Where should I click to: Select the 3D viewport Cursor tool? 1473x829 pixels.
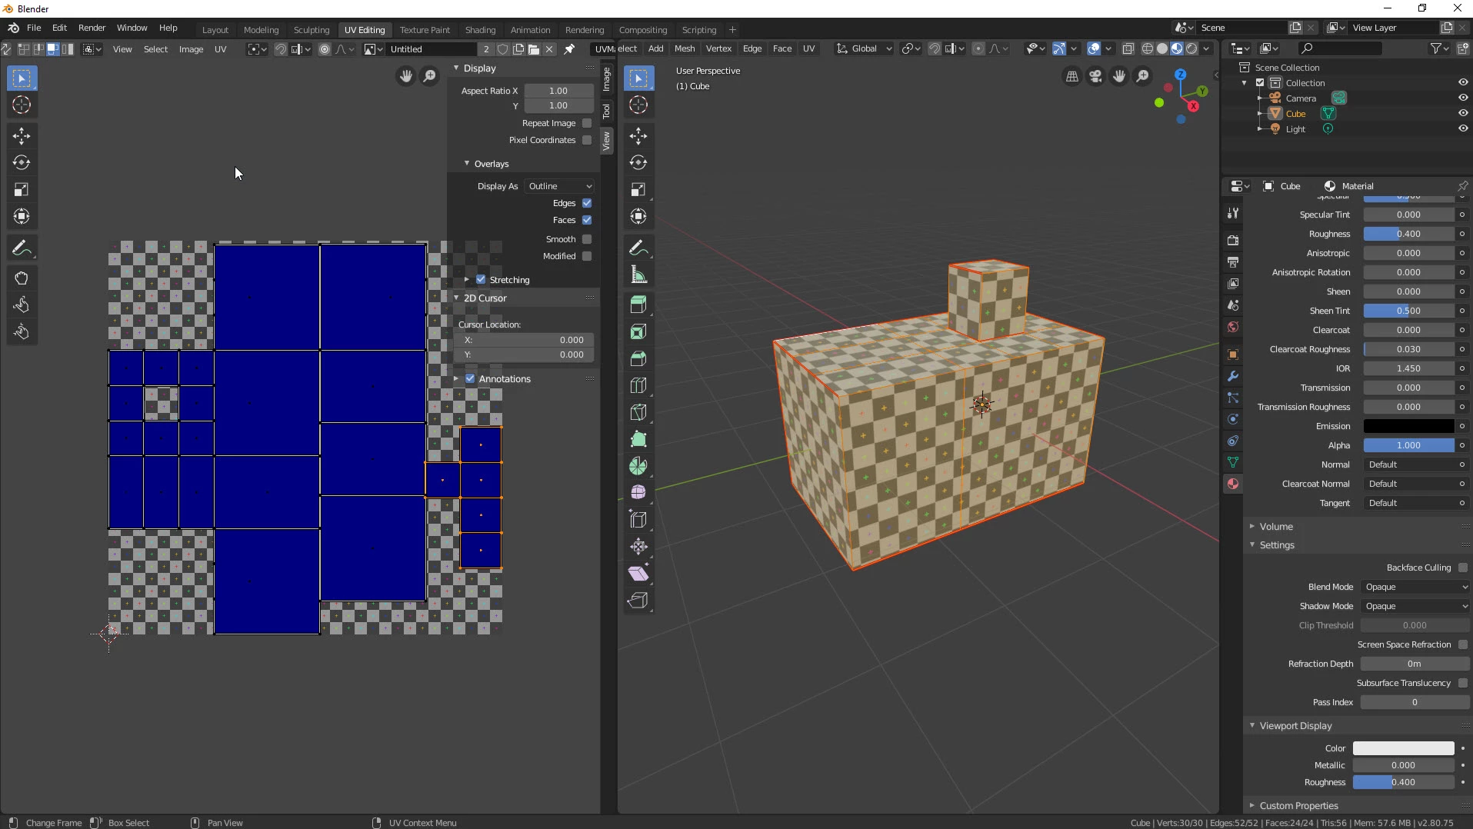pos(638,105)
